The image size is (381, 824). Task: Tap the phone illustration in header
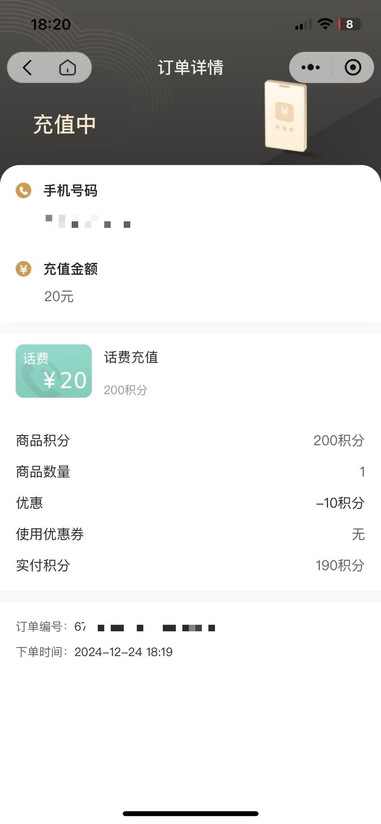pos(285,116)
